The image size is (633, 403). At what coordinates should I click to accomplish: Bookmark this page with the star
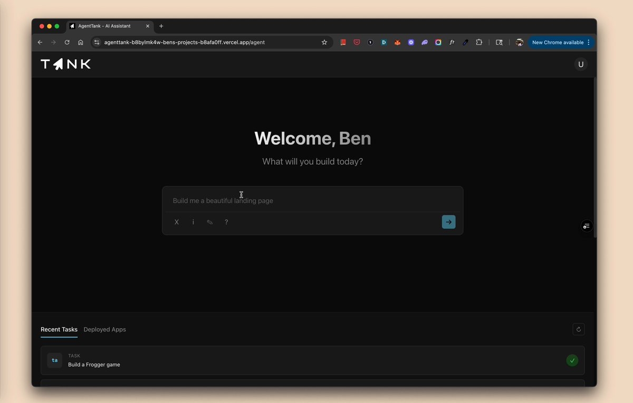pos(324,42)
